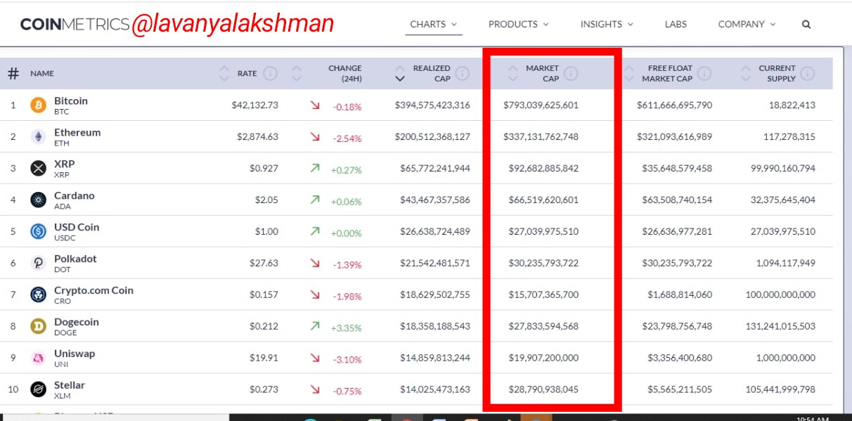Viewport: 852px width, 421px height.
Task: Click the Polkadot logo icon
Action: pyautogui.click(x=38, y=264)
